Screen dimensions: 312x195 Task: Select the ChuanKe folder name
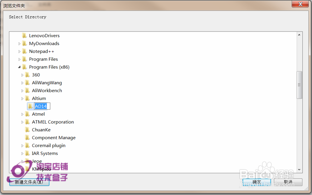tap(41, 130)
